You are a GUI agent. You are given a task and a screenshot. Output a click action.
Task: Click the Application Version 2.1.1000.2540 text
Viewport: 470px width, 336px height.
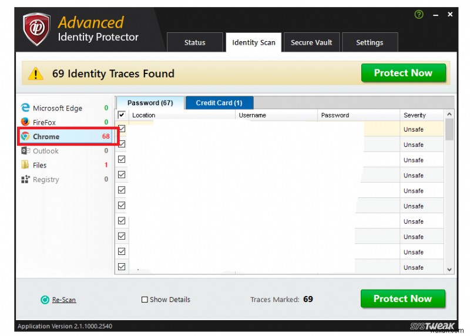click(x=65, y=326)
